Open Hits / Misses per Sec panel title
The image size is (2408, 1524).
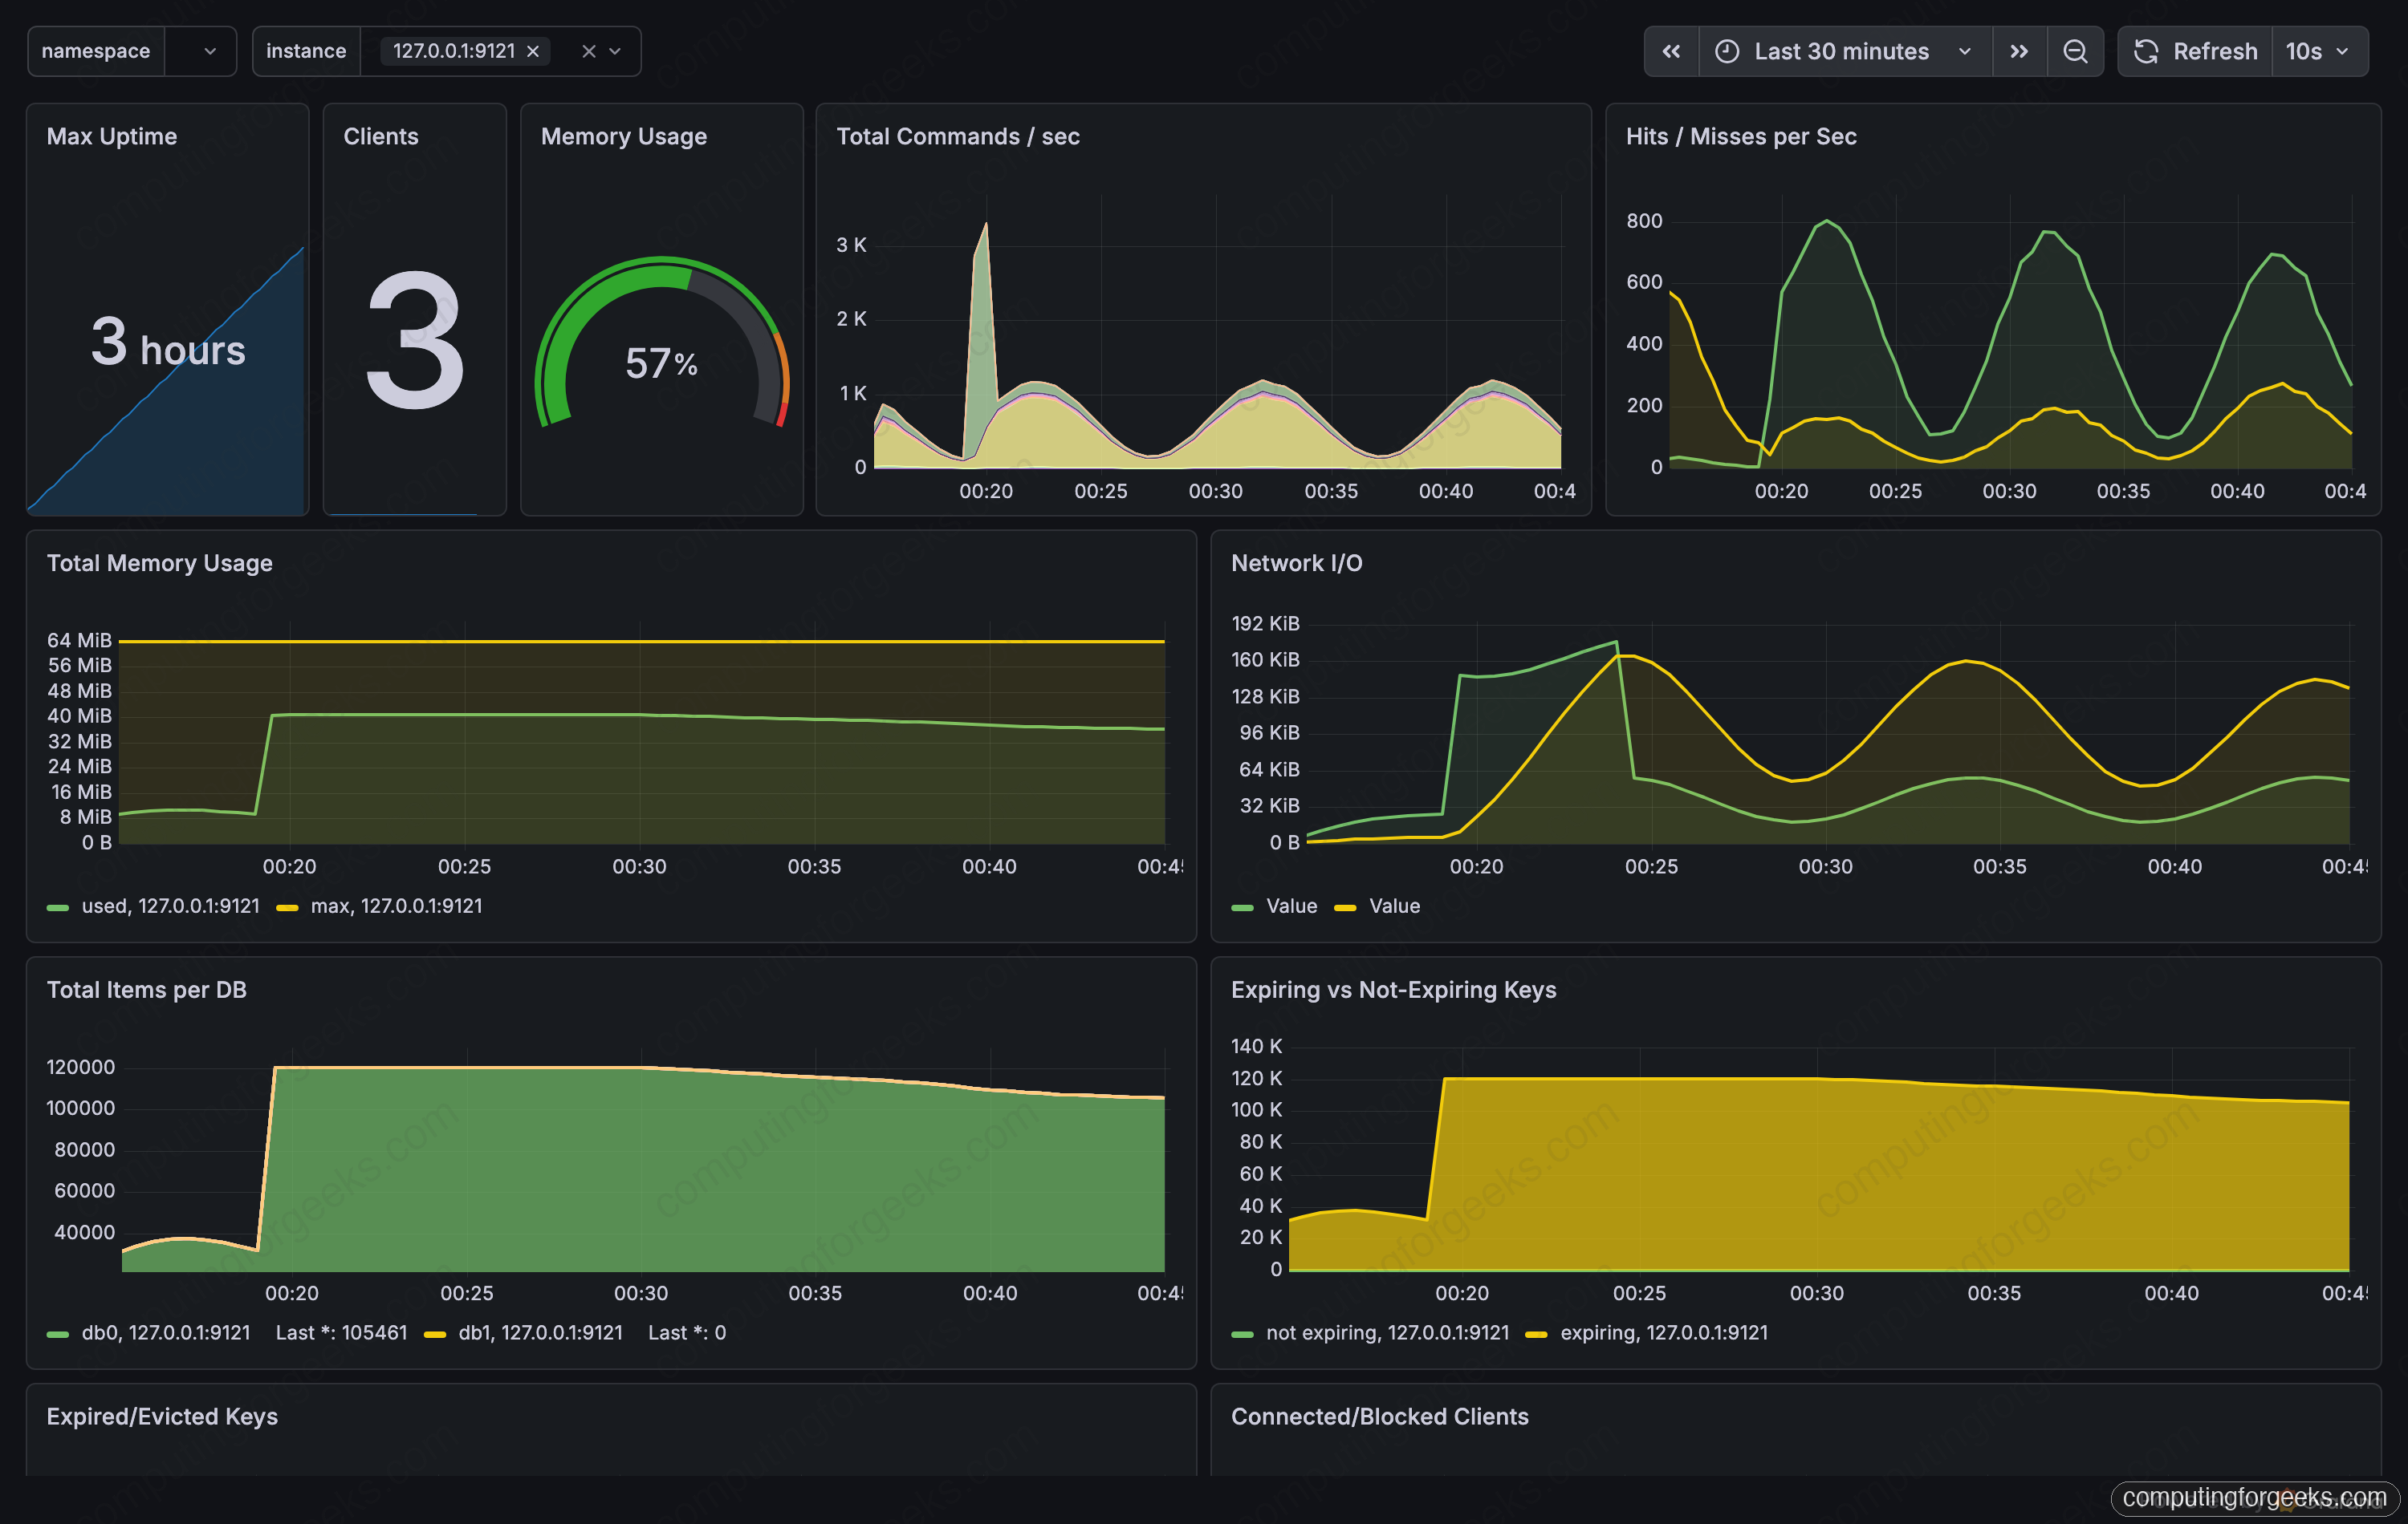click(1741, 136)
